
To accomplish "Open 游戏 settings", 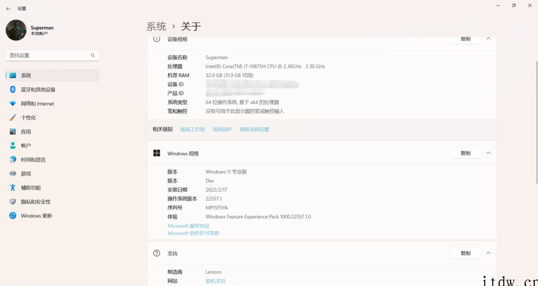I will coord(53,174).
